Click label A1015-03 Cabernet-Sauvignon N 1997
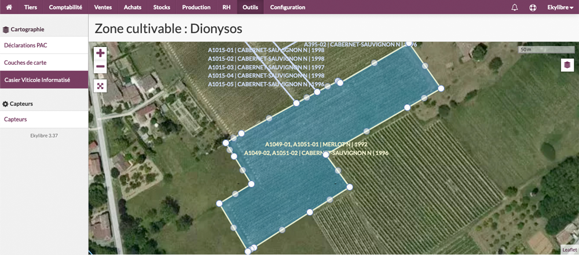 click(x=266, y=67)
